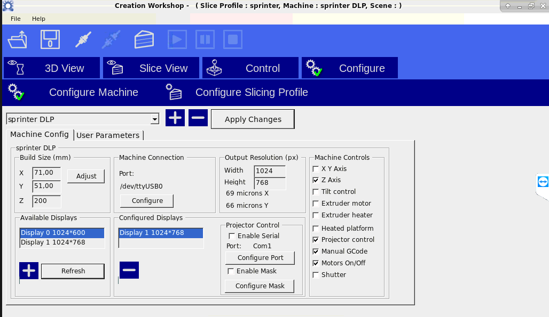Click the build size Z input field
Viewport: 549px width, 317px height.
(46, 201)
